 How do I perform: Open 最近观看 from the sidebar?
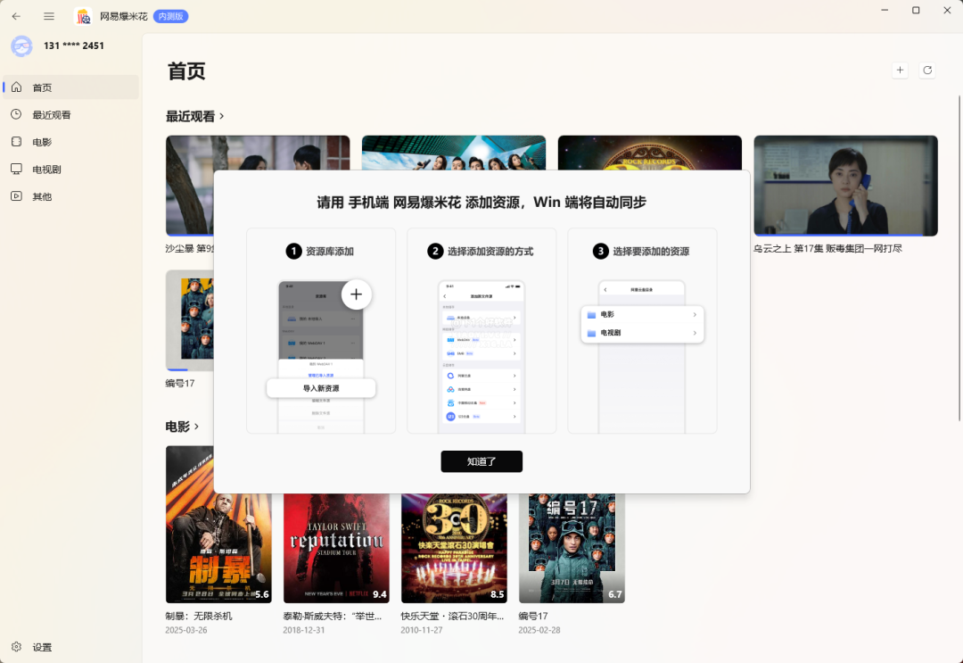(70, 114)
